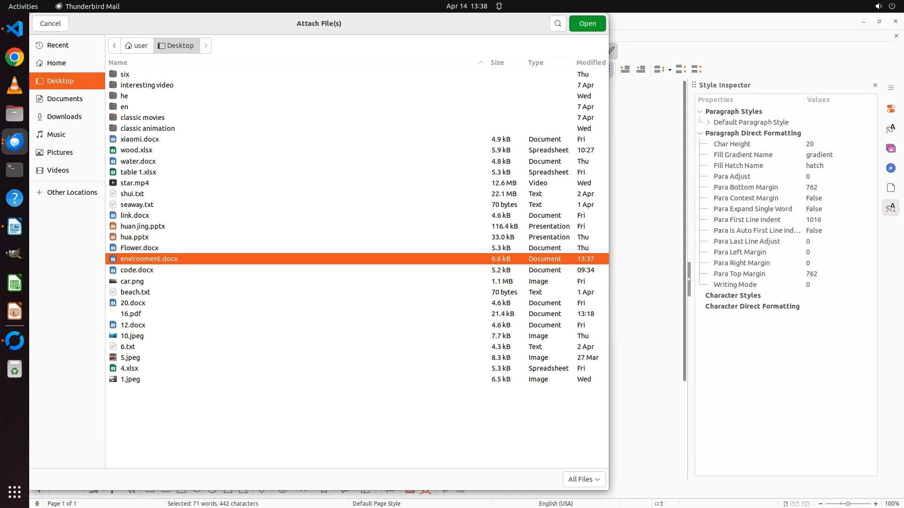The image size is (904, 508).
Task: Go to the user folder in path bar
Action: pyautogui.click(x=137, y=46)
